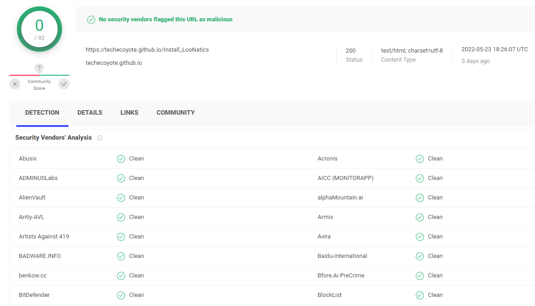The image size is (535, 306).
Task: Click the scanned URL techecoyote.github.io/Install_LooNatics
Action: [147, 50]
